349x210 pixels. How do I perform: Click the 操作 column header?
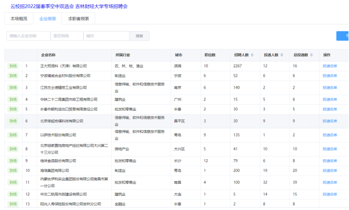point(327,55)
